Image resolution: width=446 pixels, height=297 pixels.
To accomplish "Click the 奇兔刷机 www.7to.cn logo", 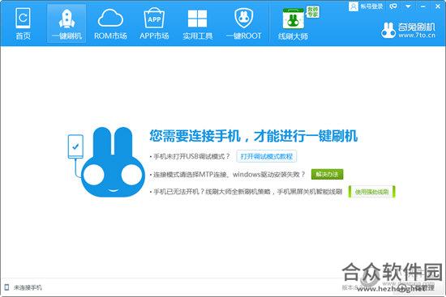I will click(408, 30).
